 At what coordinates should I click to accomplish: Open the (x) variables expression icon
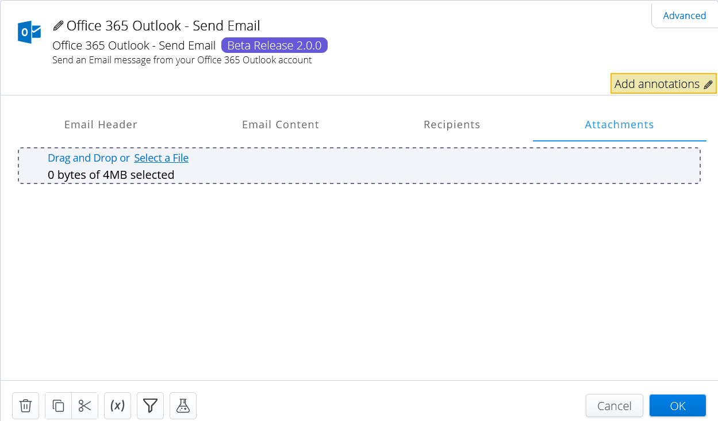click(117, 405)
